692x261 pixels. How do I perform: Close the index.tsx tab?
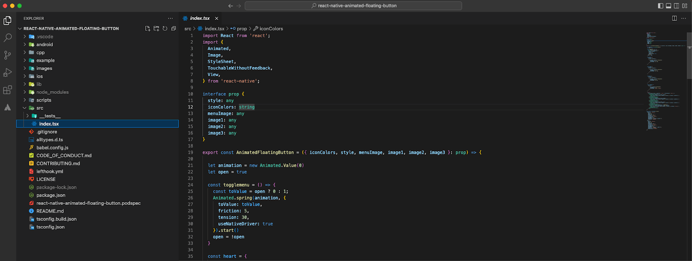point(216,18)
